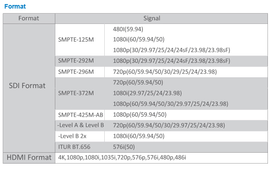Select the SMPTE-125M cell
Image resolution: width=272 pixels, height=169 pixels.
80,40
